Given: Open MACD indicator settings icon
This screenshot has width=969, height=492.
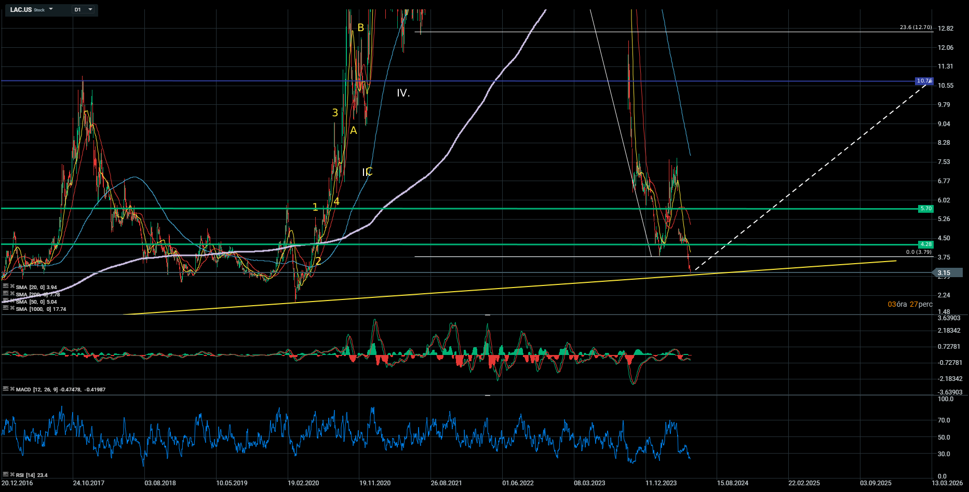Looking at the screenshot, I should 6,389.
